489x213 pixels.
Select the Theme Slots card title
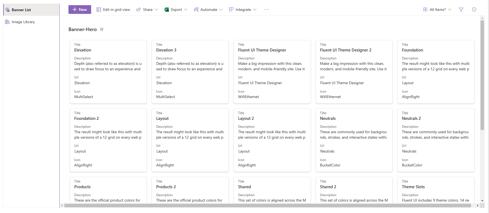click(413, 187)
